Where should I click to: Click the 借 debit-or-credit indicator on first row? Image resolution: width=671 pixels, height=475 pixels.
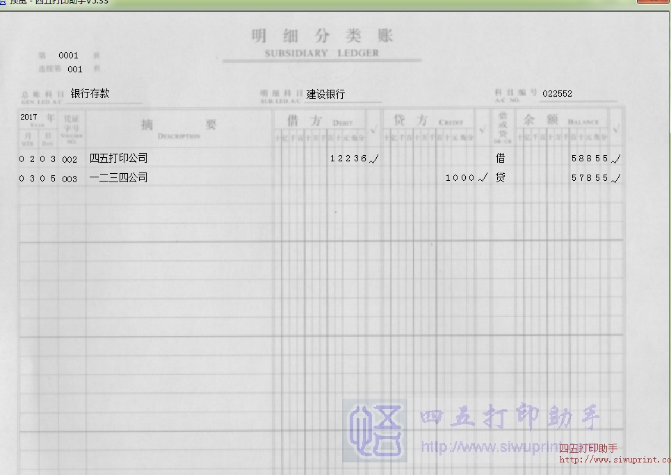click(501, 158)
